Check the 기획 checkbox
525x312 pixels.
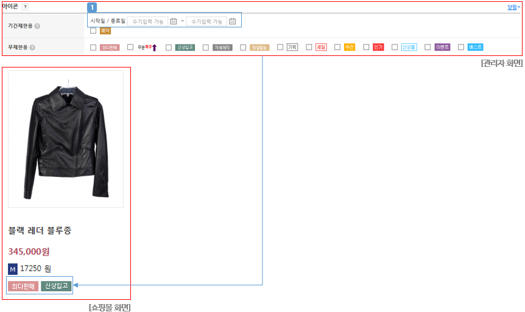pyautogui.click(x=280, y=47)
